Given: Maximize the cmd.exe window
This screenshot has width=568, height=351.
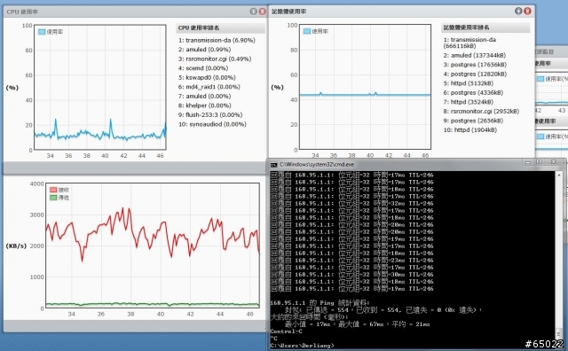Looking at the screenshot, I should coord(540,162).
